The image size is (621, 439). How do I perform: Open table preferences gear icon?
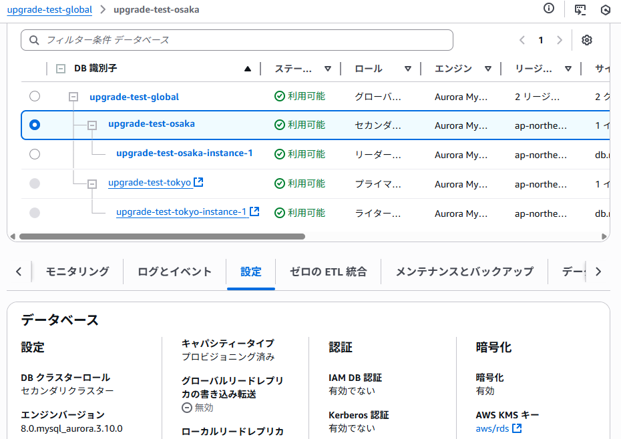pos(586,40)
